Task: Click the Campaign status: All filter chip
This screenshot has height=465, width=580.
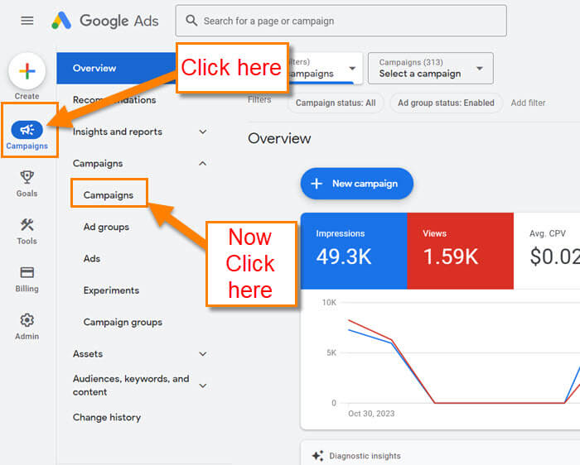Action: click(x=336, y=103)
